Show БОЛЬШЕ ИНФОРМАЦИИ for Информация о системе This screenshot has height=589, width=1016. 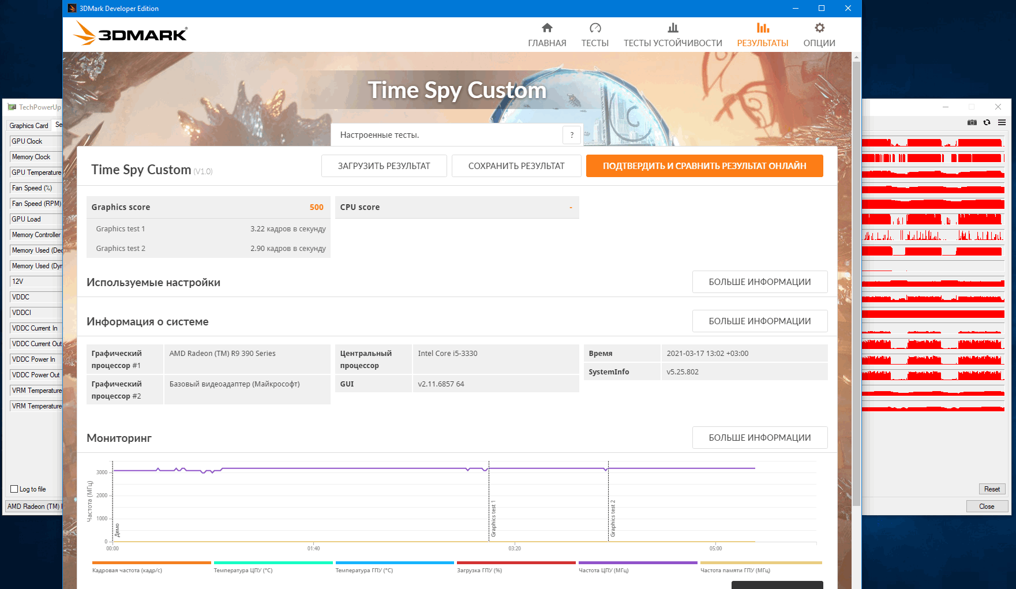(760, 321)
